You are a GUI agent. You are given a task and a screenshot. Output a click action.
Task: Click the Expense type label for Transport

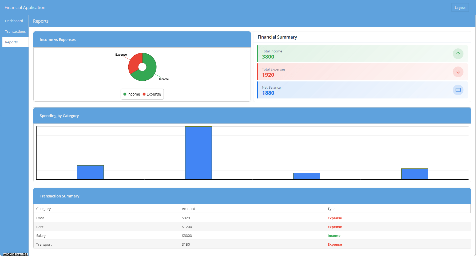click(x=335, y=244)
